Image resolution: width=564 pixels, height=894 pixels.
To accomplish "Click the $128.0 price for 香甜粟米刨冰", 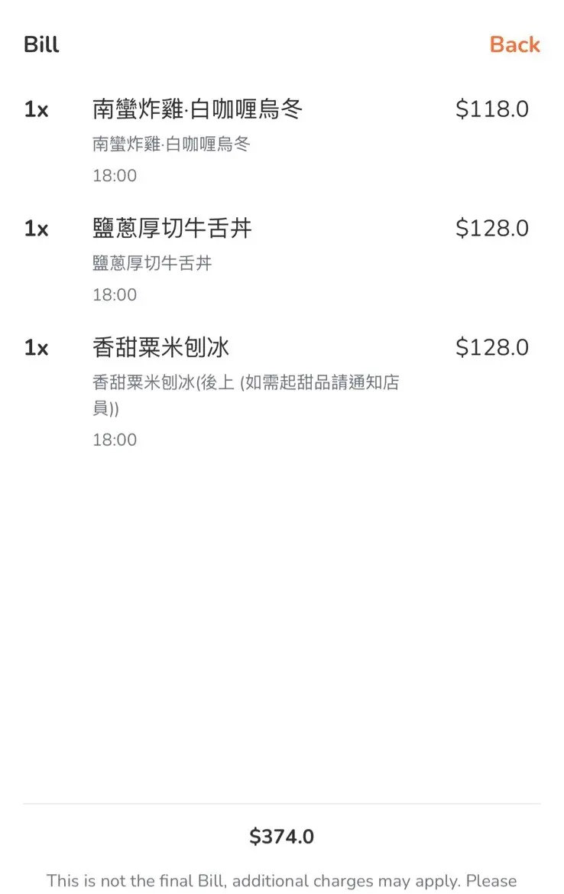I will tap(491, 348).
